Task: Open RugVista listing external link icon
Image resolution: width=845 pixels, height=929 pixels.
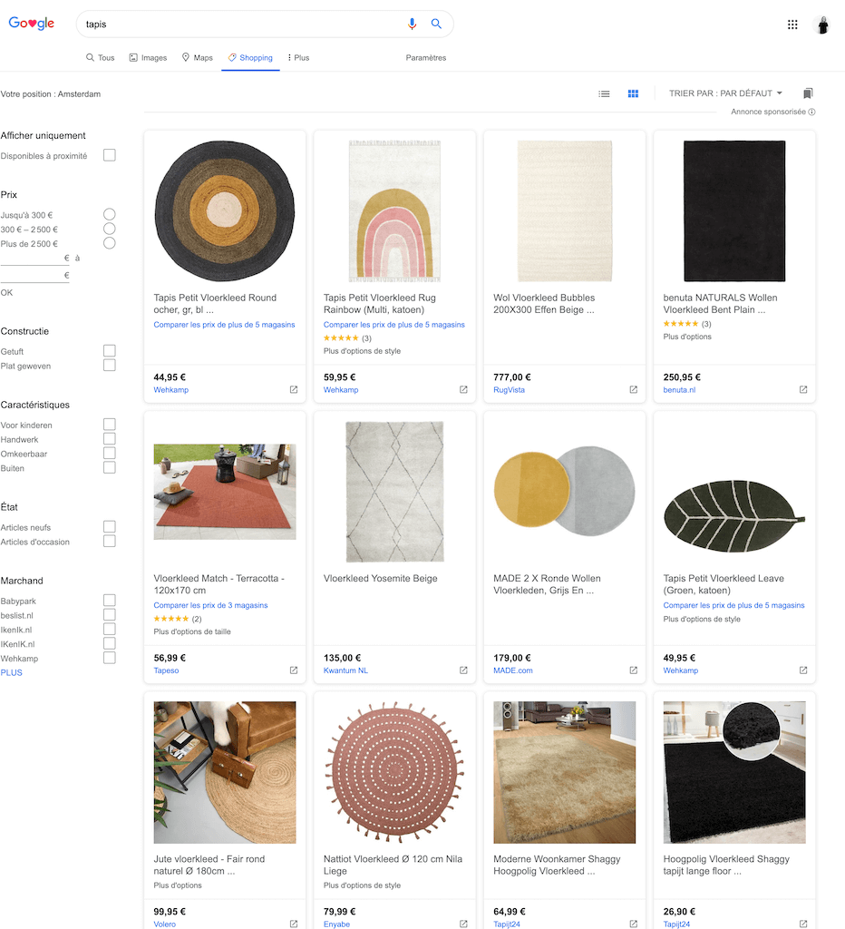Action: click(633, 390)
